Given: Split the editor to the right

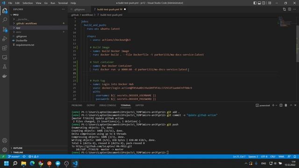Looking at the screenshot, I should pyautogui.click(x=290, y=9).
